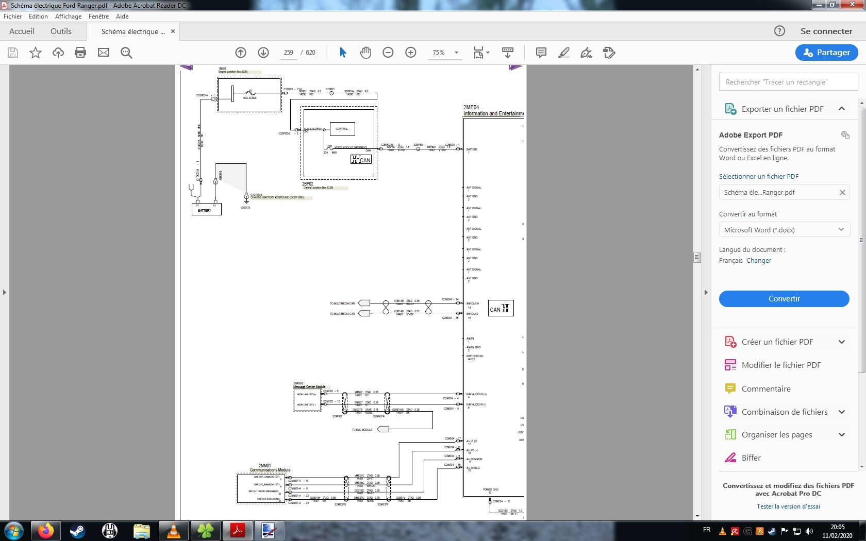The image size is (866, 541).
Task: Print the document with the printer icon
Action: point(80,53)
